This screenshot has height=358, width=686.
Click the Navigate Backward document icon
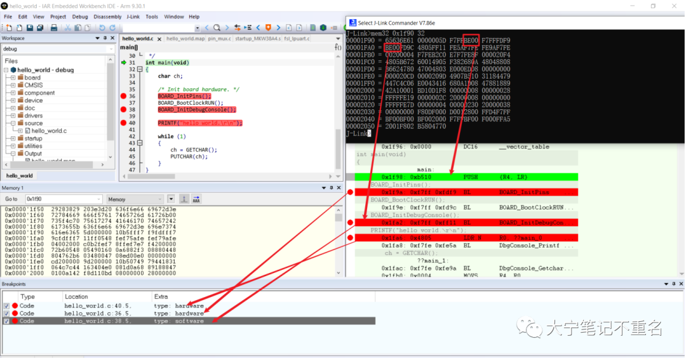[x=289, y=27]
